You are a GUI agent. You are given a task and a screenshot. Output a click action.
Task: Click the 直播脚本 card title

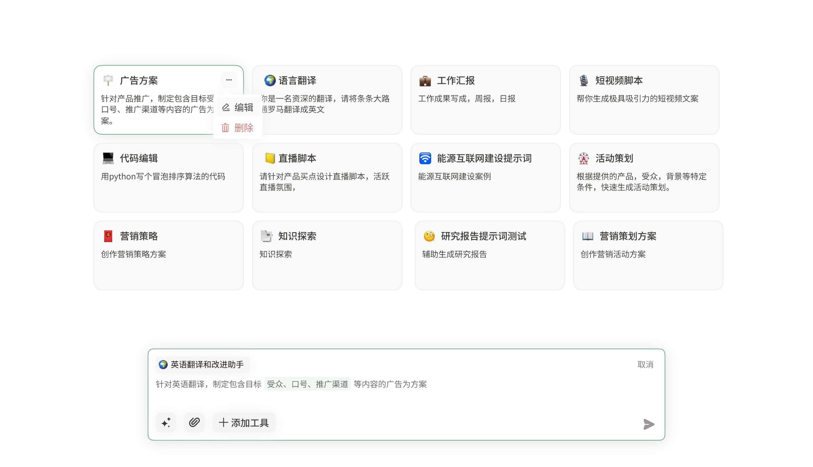[x=297, y=158]
